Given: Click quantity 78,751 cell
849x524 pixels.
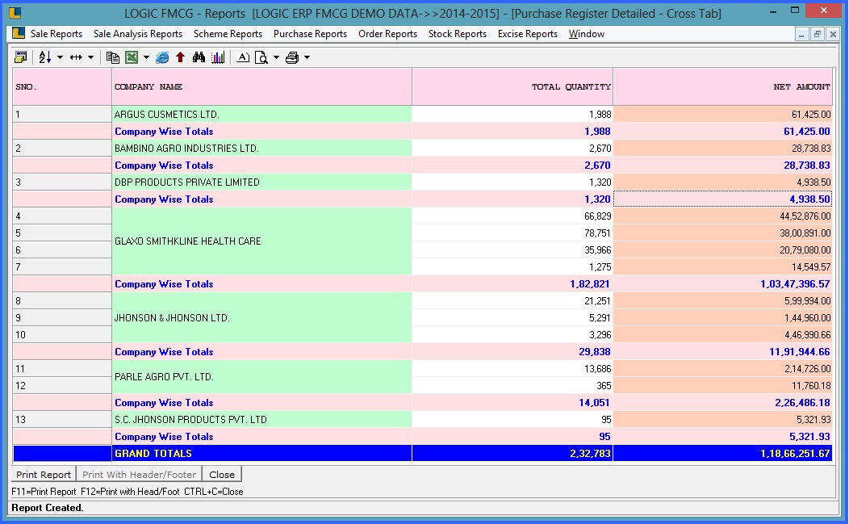Looking at the screenshot, I should click(512, 233).
